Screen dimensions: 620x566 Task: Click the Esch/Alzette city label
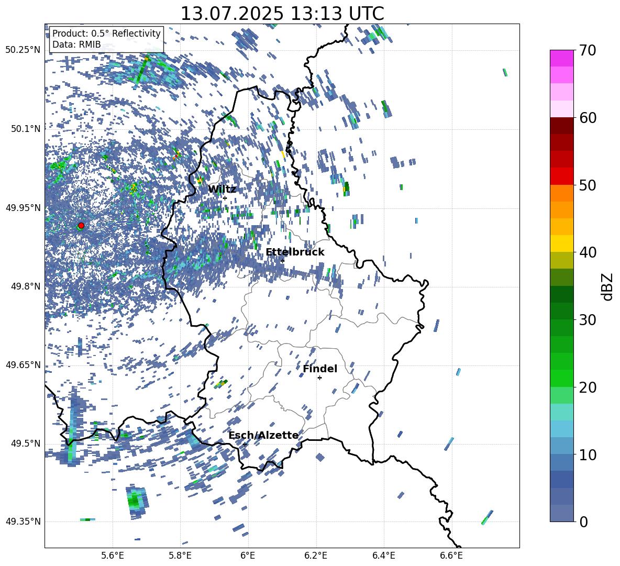coord(264,435)
